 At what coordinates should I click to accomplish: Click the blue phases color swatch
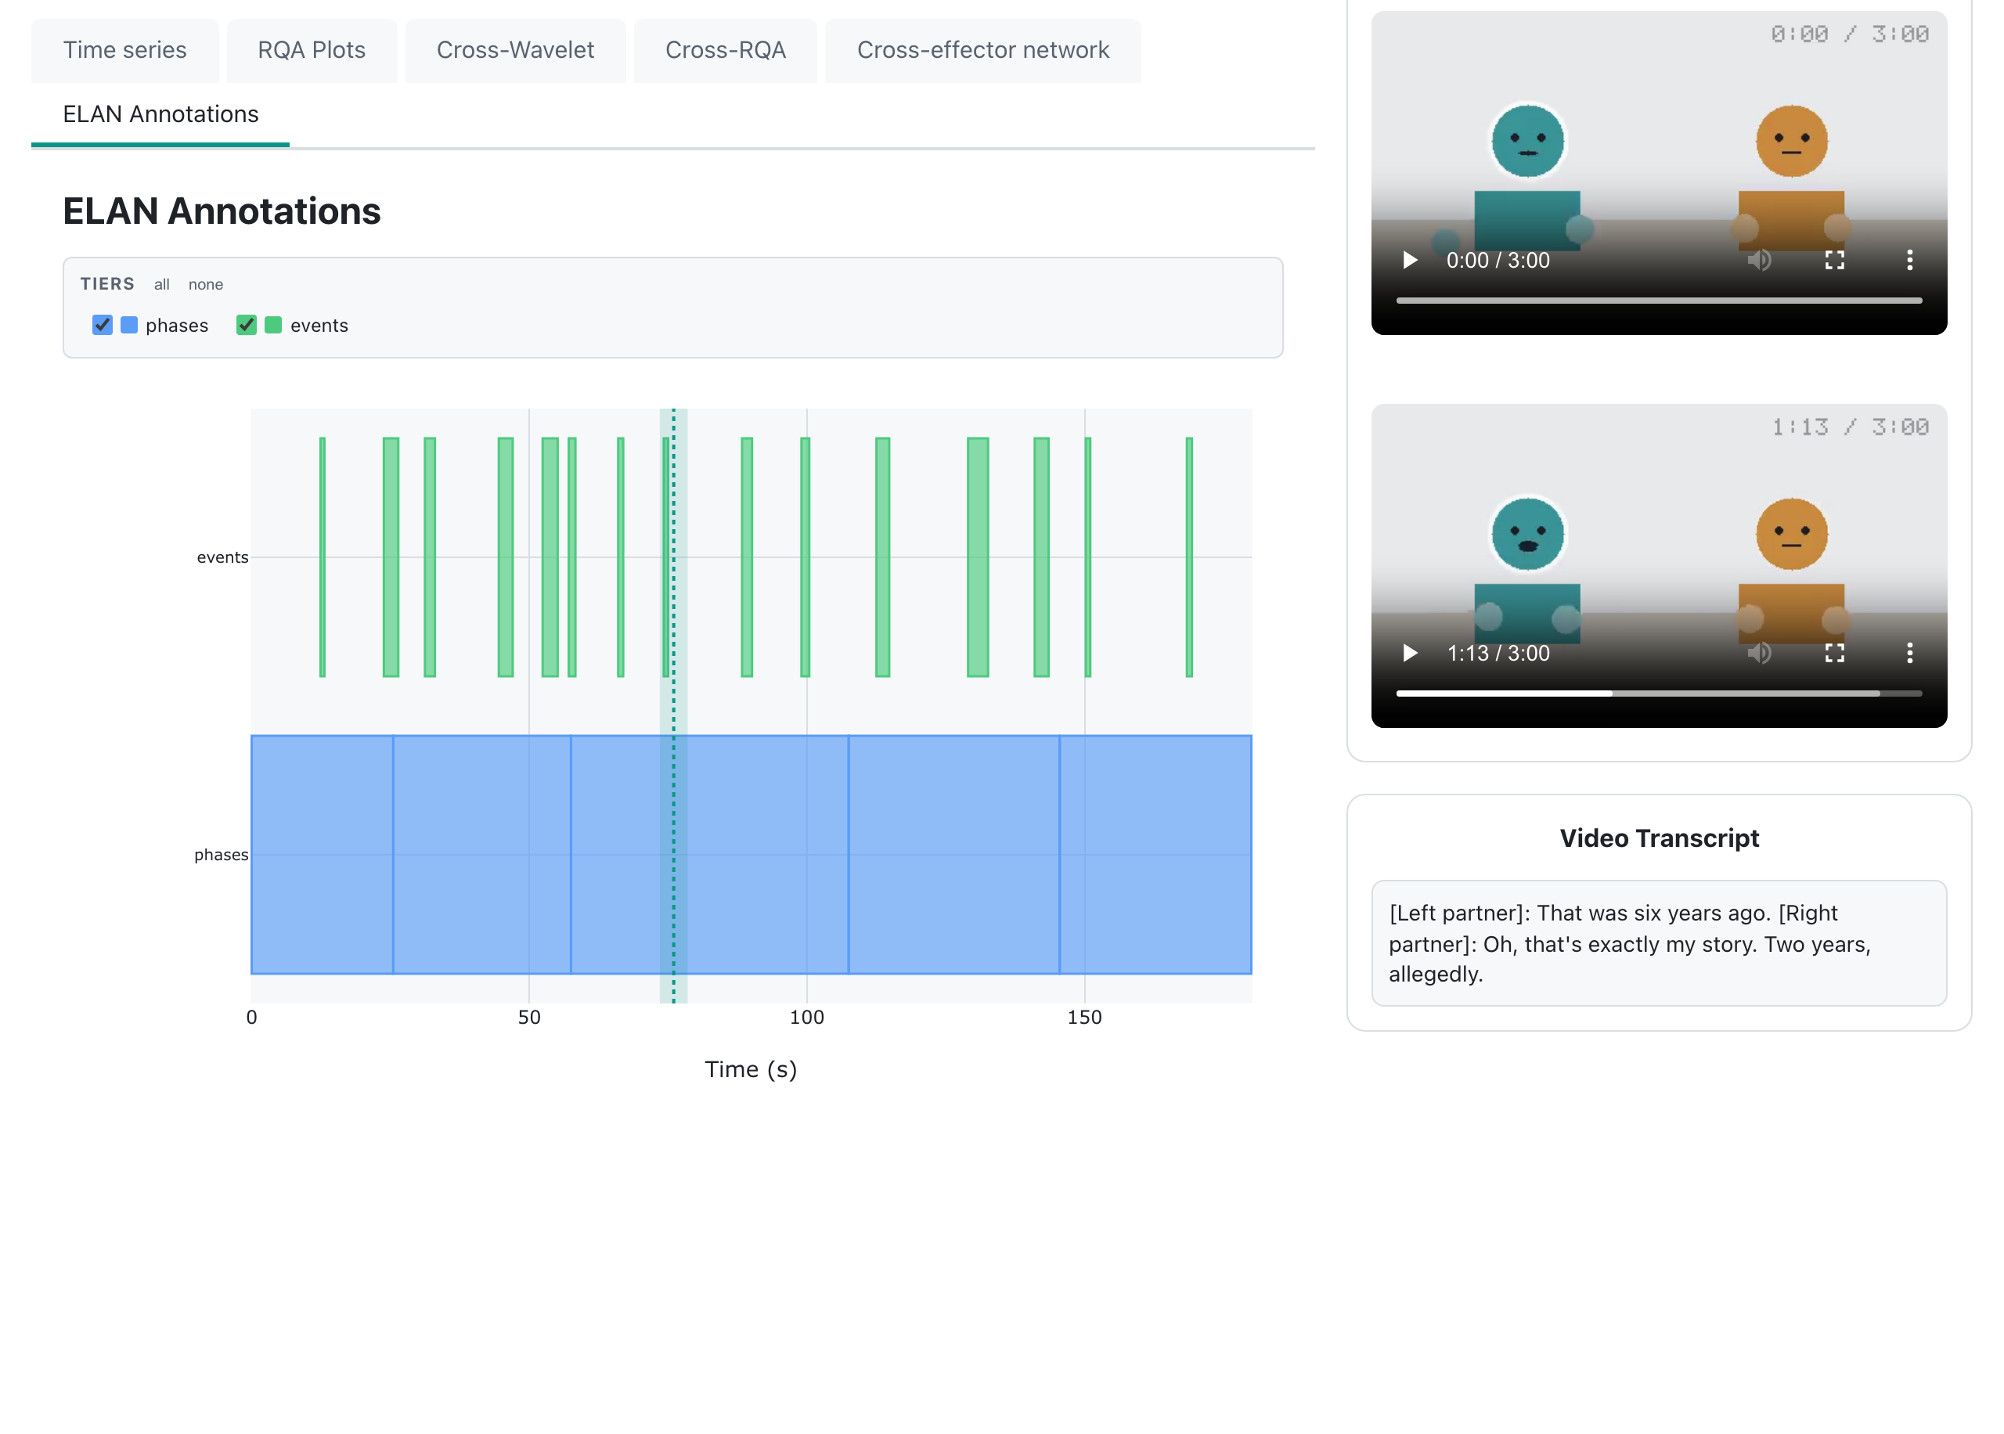[129, 325]
